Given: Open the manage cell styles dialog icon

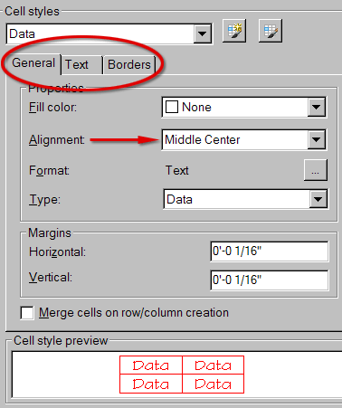Looking at the screenshot, I should (271, 31).
